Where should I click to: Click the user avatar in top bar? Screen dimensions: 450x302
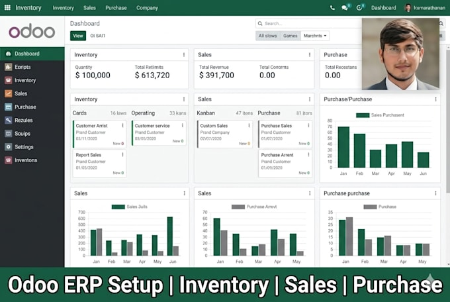tap(408, 8)
